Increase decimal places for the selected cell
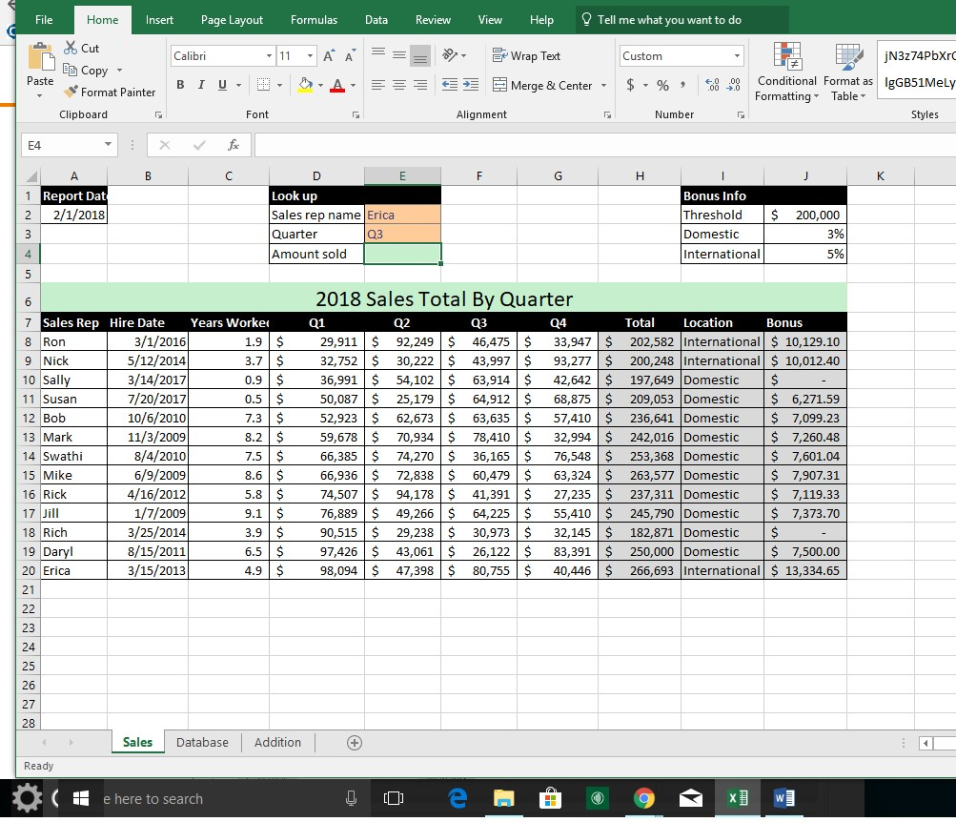This screenshot has width=956, height=822. coord(713,85)
